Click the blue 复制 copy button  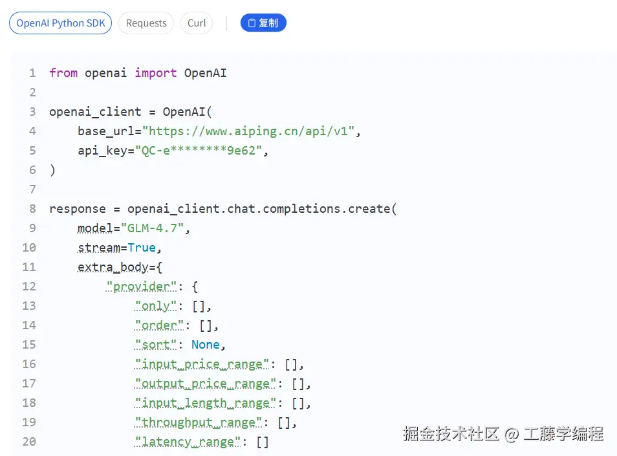coord(263,23)
